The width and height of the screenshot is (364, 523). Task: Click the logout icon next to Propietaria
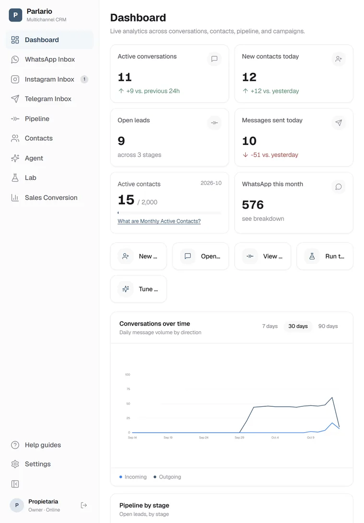[x=84, y=505]
